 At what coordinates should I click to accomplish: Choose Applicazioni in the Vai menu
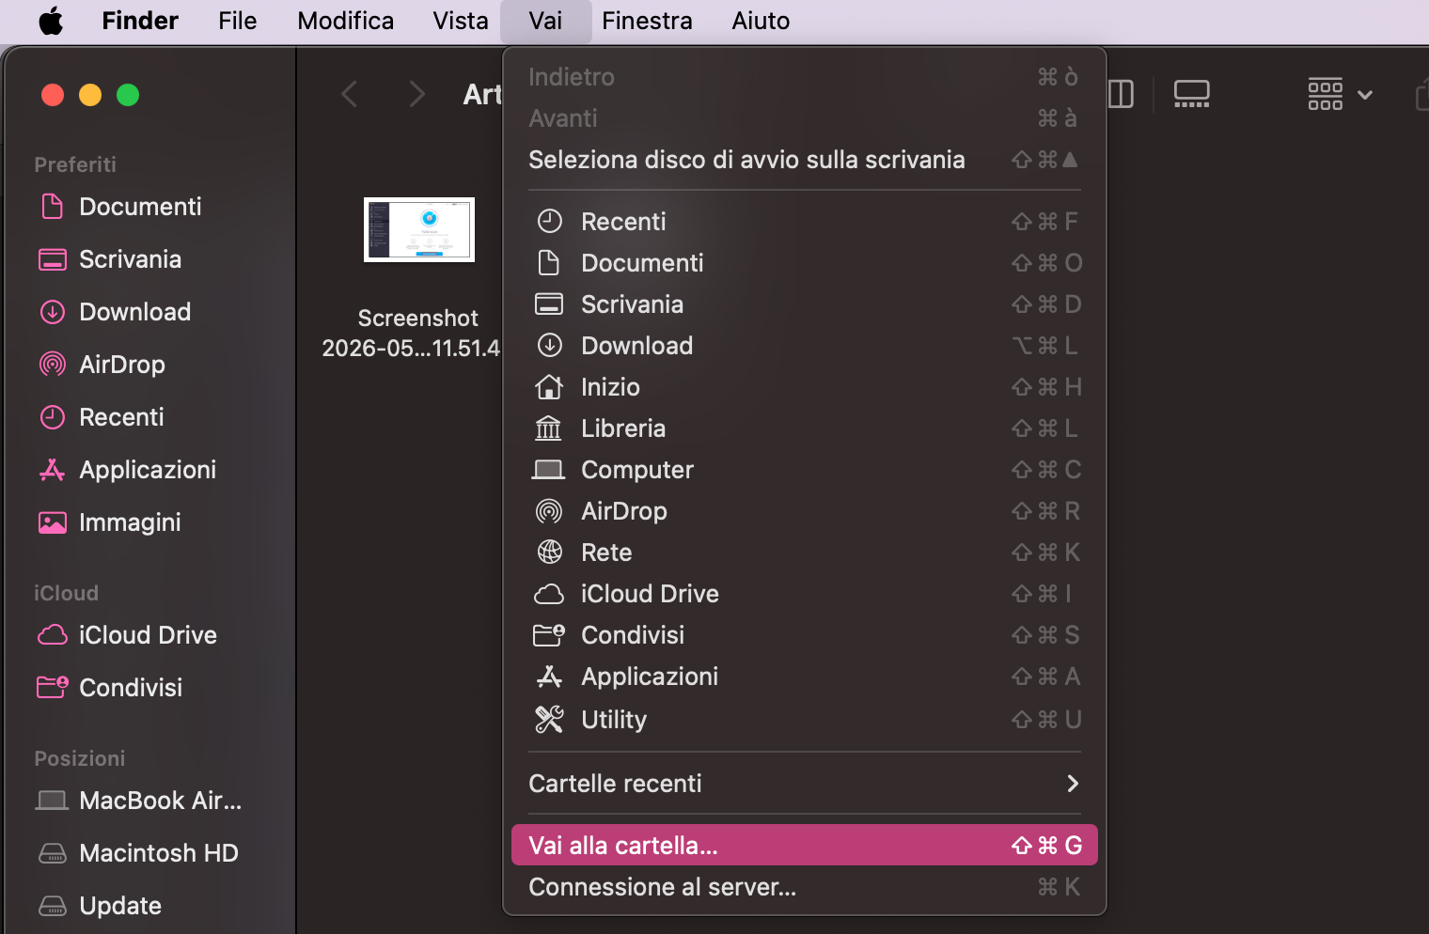(x=805, y=677)
